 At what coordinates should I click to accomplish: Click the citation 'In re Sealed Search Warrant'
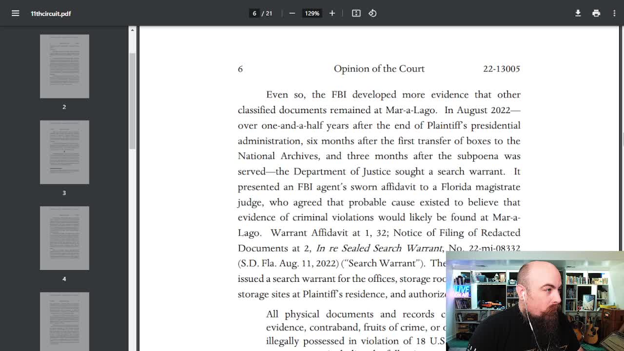click(379, 248)
